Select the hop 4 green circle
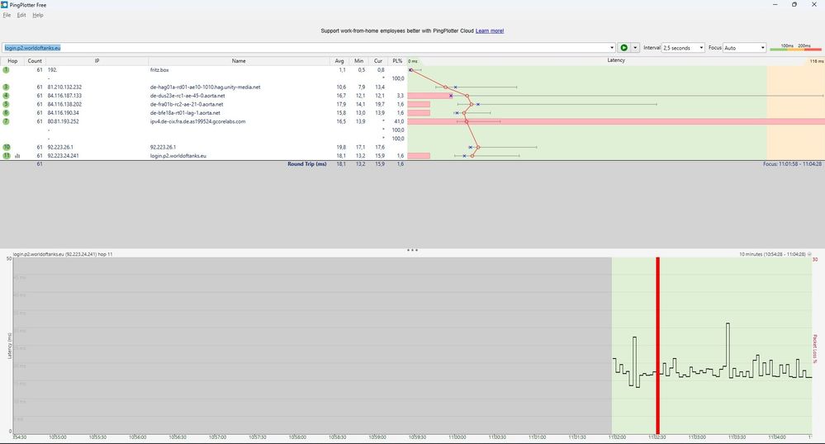Screen dimensions: 825x444 (6, 95)
